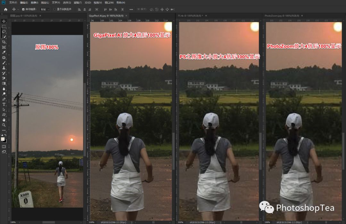Select the Lasso tool
The image size is (346, 224).
point(4,32)
